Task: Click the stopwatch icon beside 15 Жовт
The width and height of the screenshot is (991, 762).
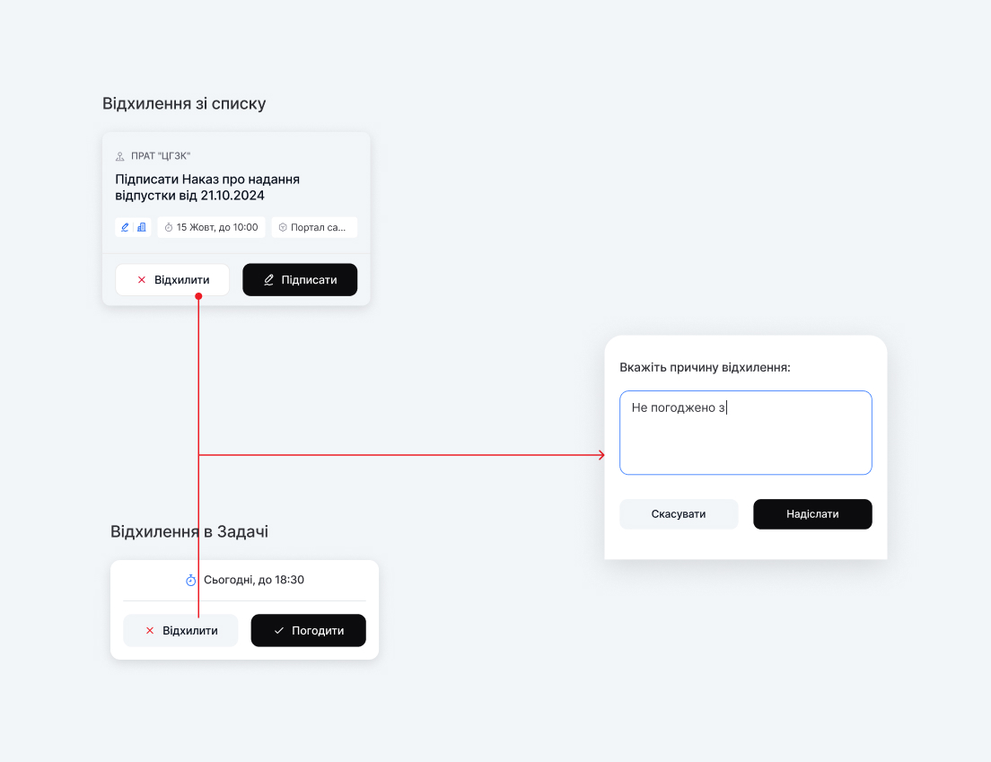Action: pos(169,228)
